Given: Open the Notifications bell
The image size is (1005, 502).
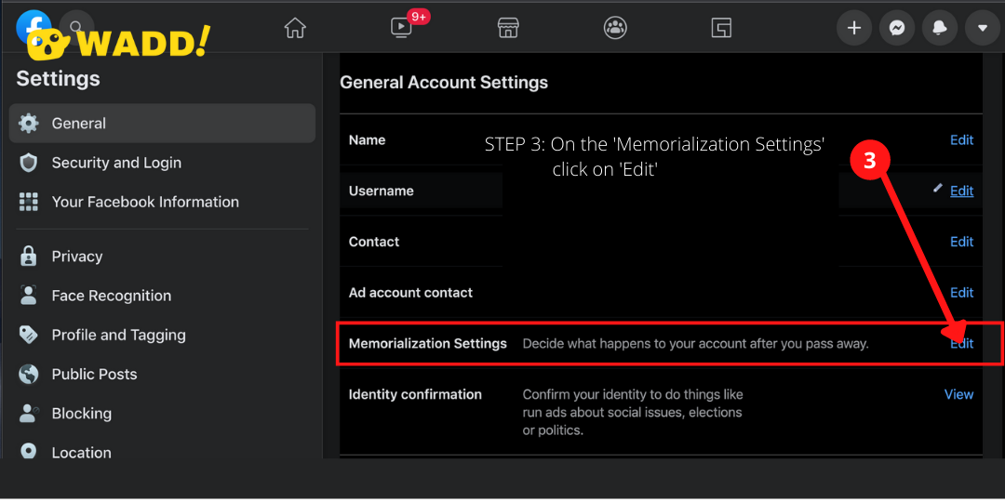Looking at the screenshot, I should (x=940, y=28).
